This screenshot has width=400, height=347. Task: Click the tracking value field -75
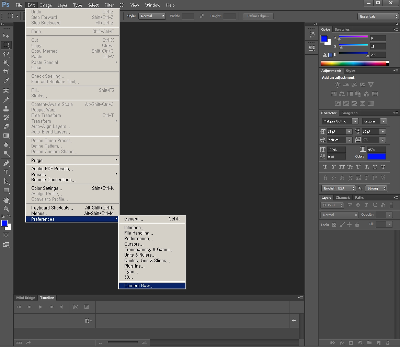371,140
